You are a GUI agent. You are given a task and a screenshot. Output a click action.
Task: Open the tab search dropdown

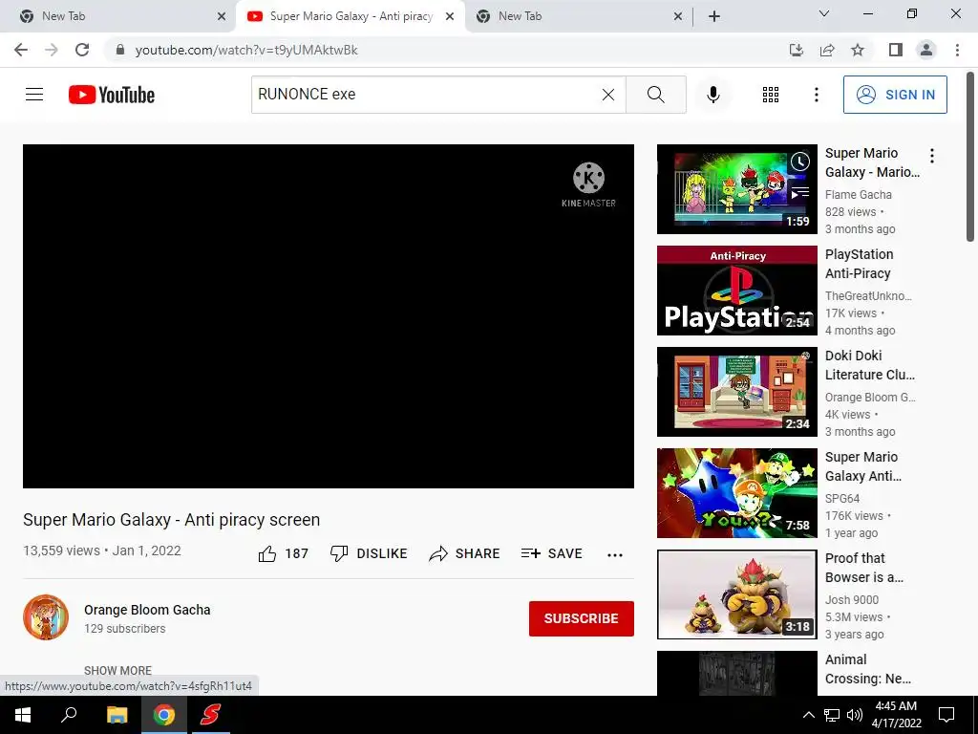click(x=824, y=13)
